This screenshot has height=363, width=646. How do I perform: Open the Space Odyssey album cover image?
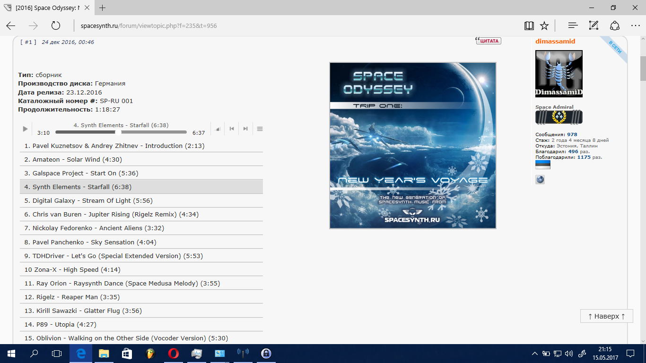413,146
